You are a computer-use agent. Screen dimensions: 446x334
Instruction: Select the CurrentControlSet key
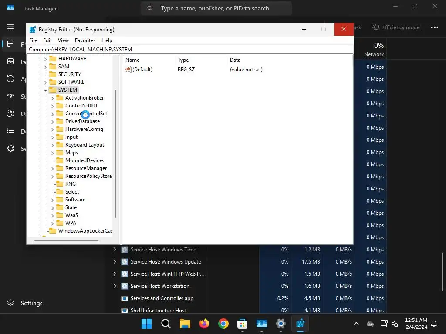click(x=86, y=114)
